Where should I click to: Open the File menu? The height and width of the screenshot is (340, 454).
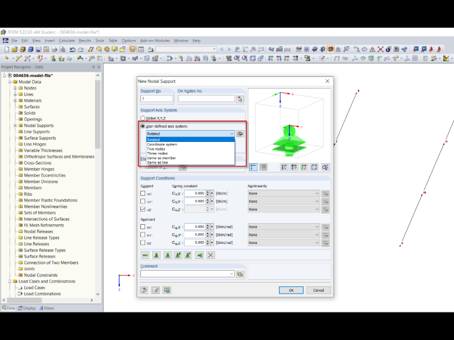14,41
